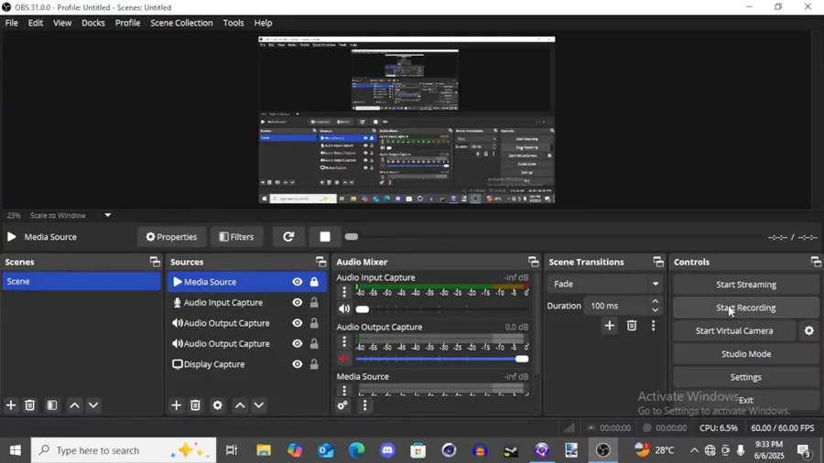Screen dimensions: 824x463
Task: Increase transition duration with up arrow
Action: click(x=655, y=301)
